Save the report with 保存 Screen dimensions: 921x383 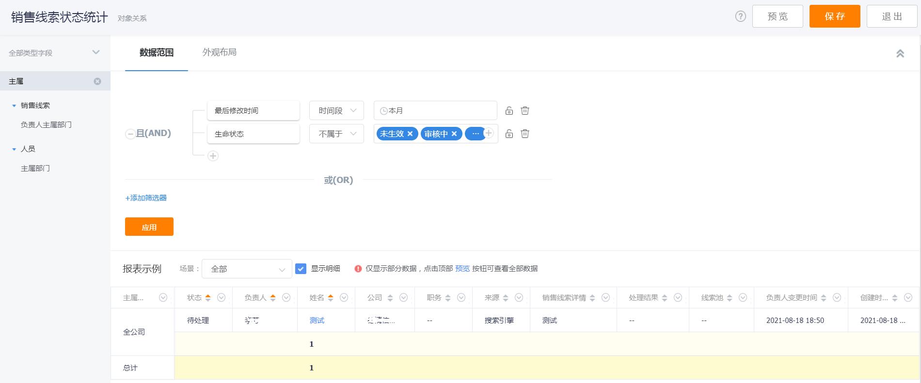point(835,16)
